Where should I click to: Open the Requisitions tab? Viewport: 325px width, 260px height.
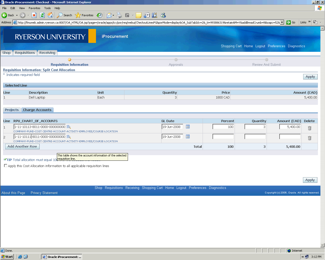pyautogui.click(x=25, y=53)
